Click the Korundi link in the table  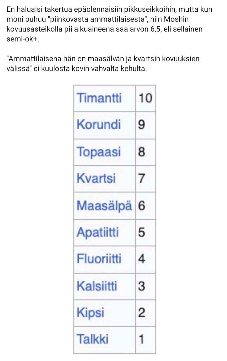click(99, 125)
